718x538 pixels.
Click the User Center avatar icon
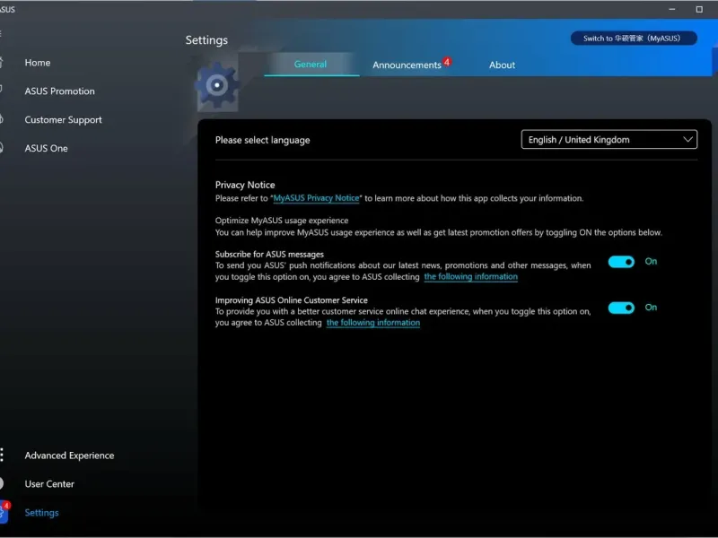[x=2, y=483]
